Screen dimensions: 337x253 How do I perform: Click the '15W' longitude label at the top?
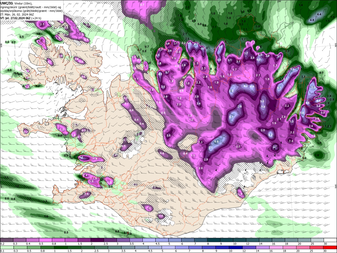point(279,1)
